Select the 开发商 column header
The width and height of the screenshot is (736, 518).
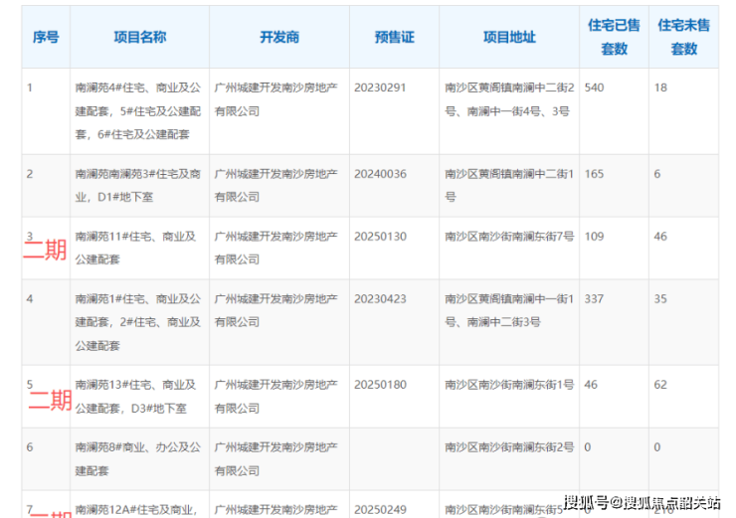click(x=278, y=37)
